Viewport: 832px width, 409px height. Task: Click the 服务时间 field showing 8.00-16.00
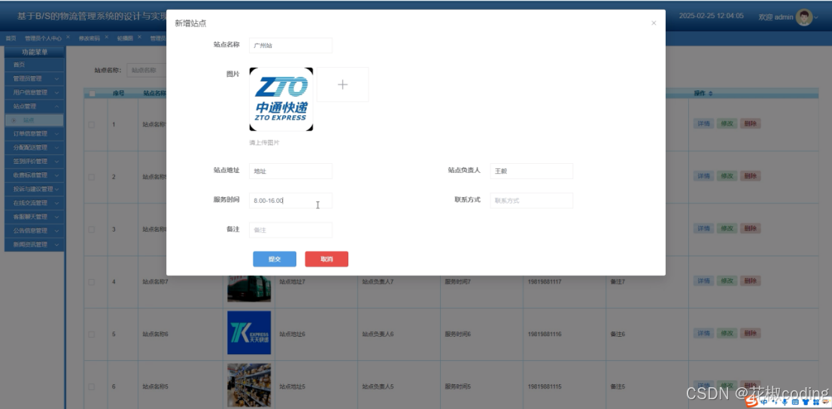coord(291,201)
